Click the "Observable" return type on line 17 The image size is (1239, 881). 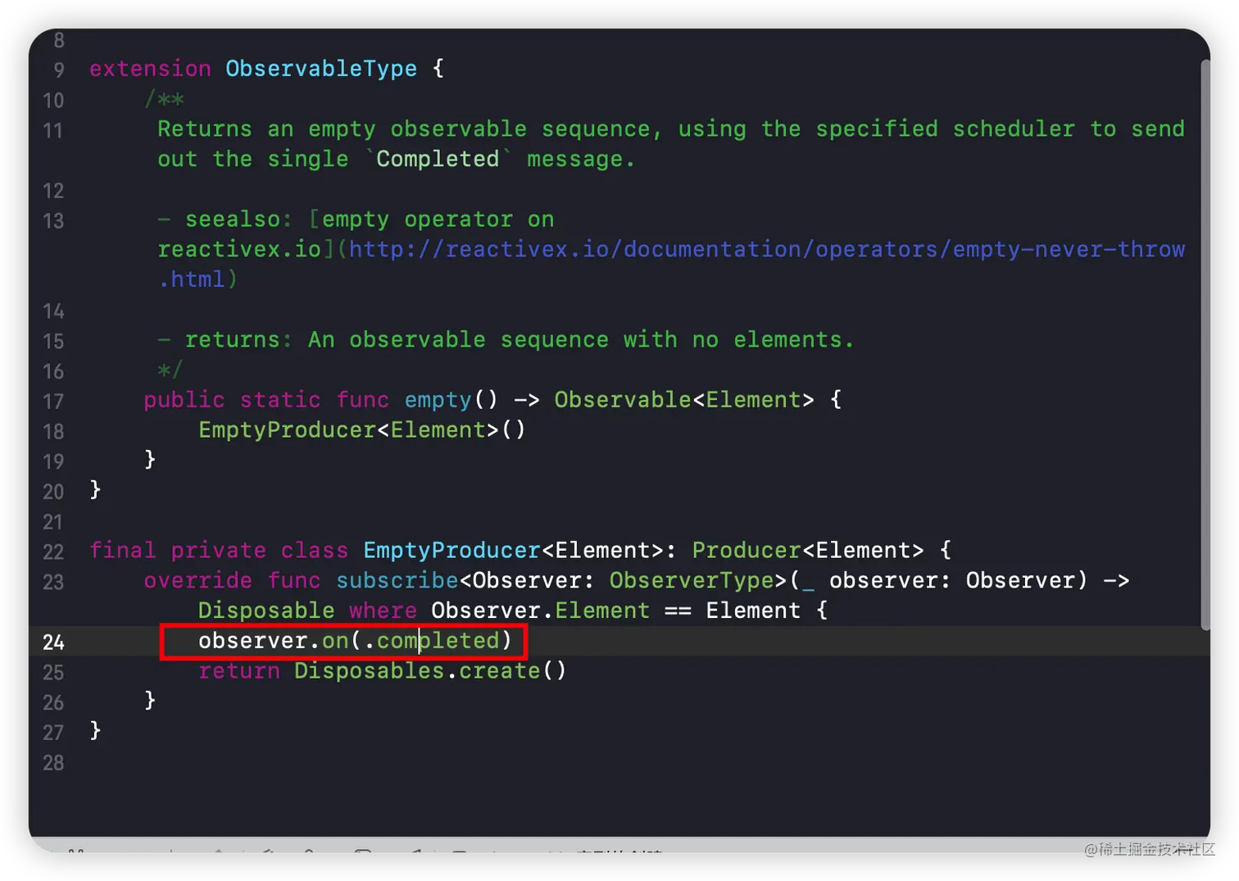point(623,400)
